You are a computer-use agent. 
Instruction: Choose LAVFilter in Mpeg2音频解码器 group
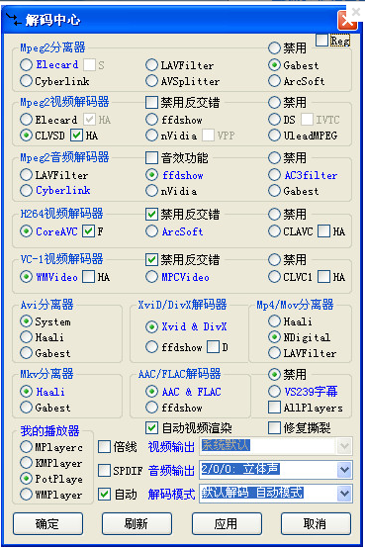[27, 175]
